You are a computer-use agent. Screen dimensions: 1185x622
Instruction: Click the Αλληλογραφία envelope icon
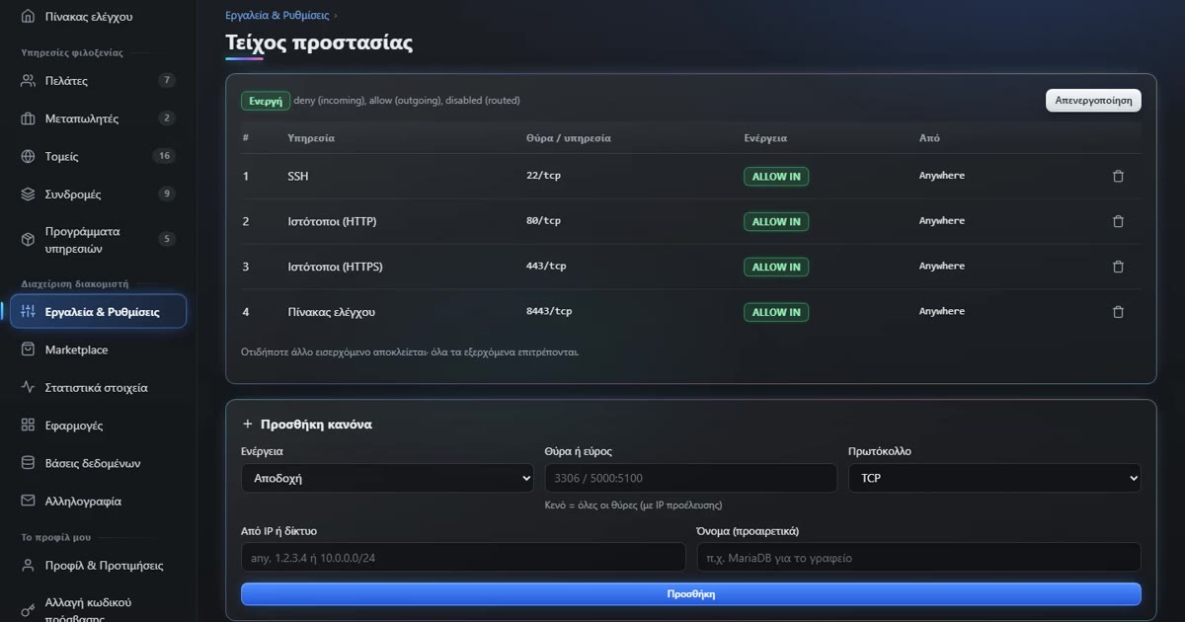[28, 502]
